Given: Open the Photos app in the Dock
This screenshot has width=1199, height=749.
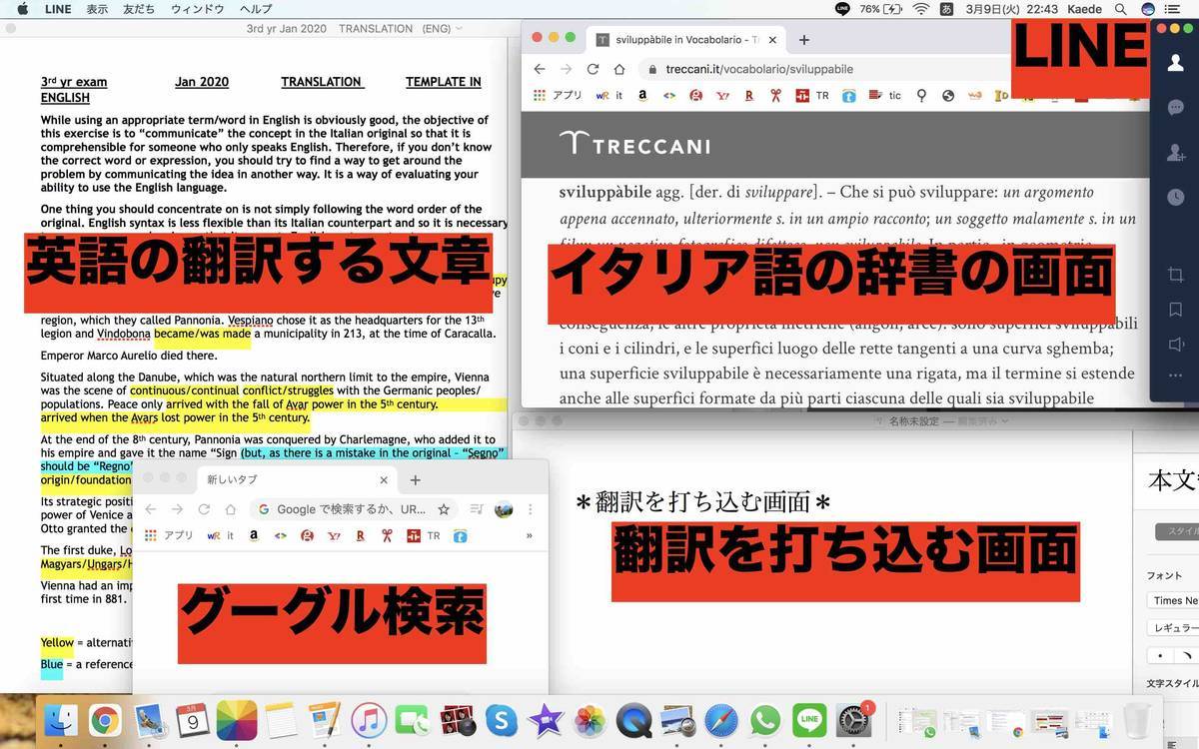Looking at the screenshot, I should tap(589, 720).
